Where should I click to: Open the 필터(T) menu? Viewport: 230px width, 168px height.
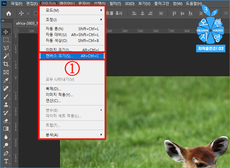point(115,3)
